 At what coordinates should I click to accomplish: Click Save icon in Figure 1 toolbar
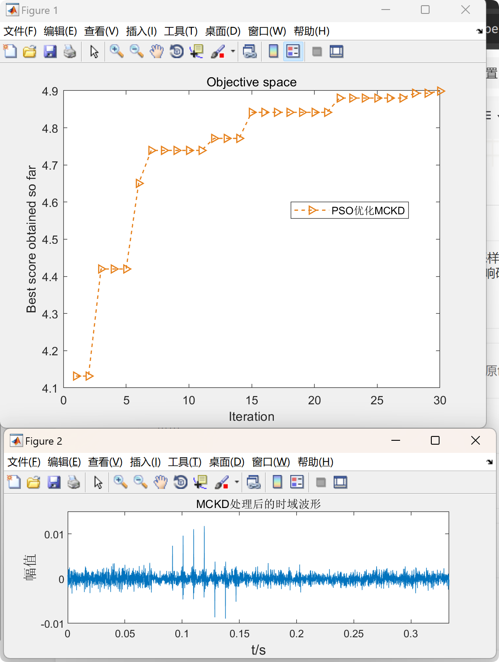(50, 51)
